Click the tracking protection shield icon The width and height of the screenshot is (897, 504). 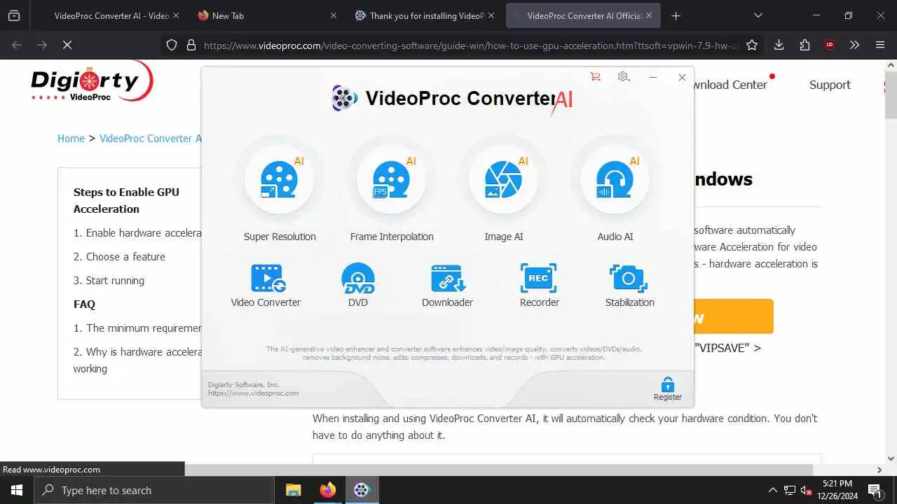click(172, 45)
